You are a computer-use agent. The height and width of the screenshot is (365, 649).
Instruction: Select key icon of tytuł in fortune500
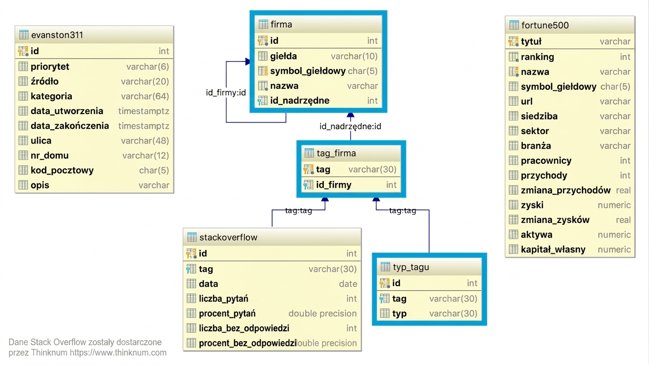(513, 41)
